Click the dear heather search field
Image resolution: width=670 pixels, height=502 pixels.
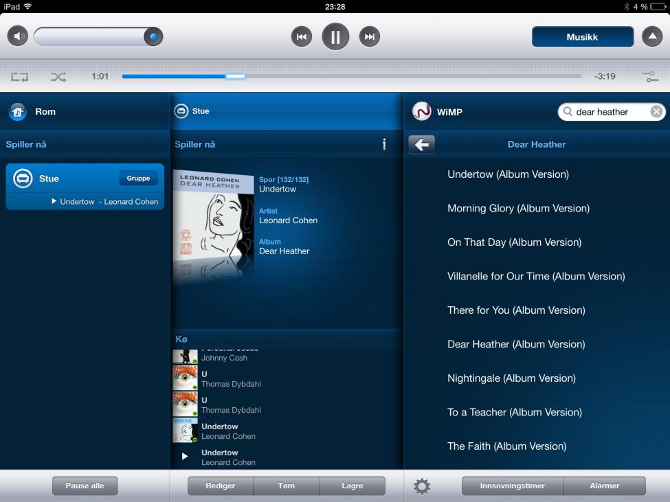pyautogui.click(x=612, y=112)
